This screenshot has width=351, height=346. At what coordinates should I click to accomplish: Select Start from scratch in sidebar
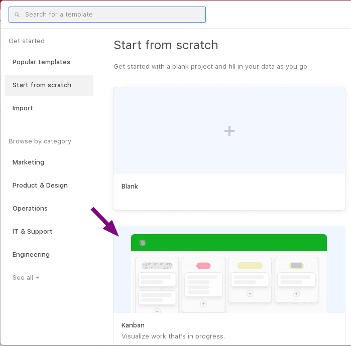point(42,85)
